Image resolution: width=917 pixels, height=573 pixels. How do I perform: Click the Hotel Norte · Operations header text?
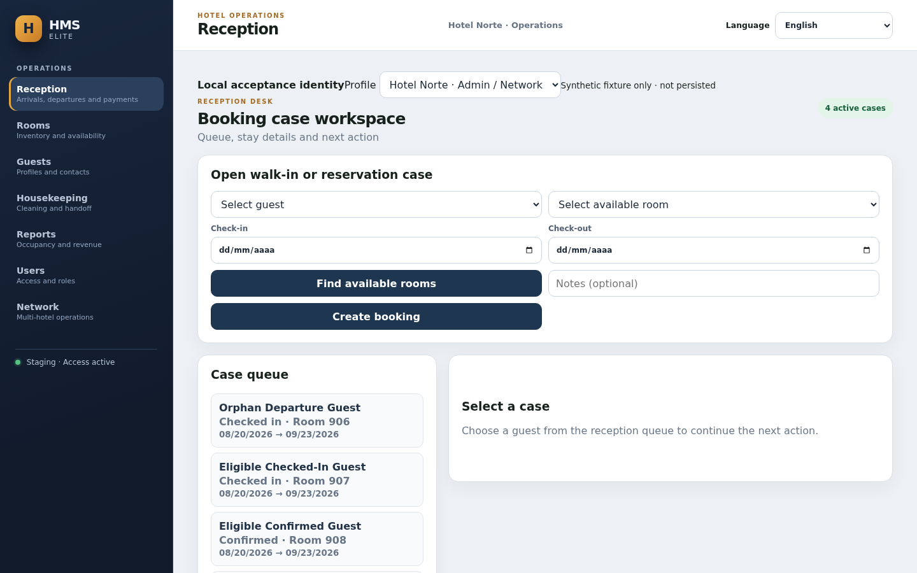click(506, 25)
